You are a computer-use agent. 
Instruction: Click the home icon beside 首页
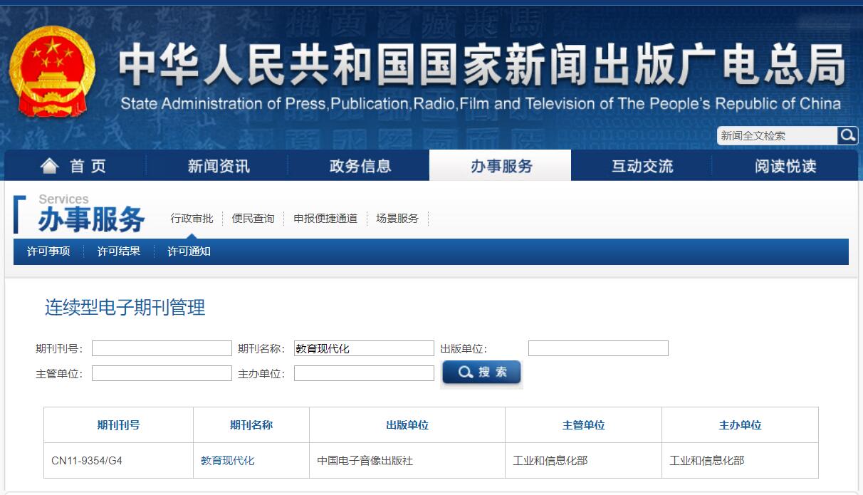click(49, 166)
